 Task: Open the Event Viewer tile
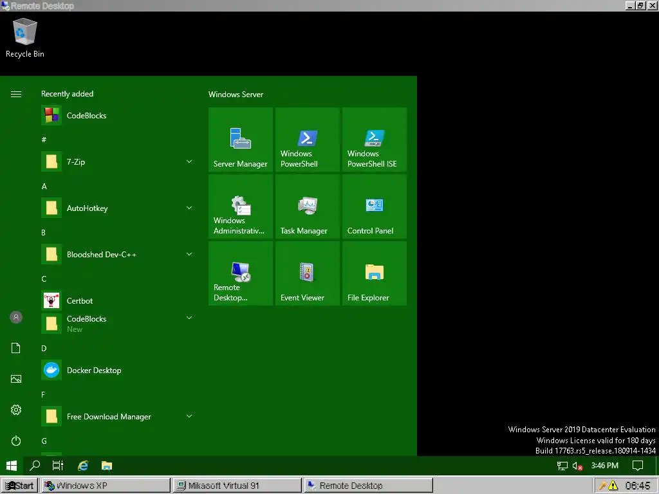pyautogui.click(x=307, y=273)
